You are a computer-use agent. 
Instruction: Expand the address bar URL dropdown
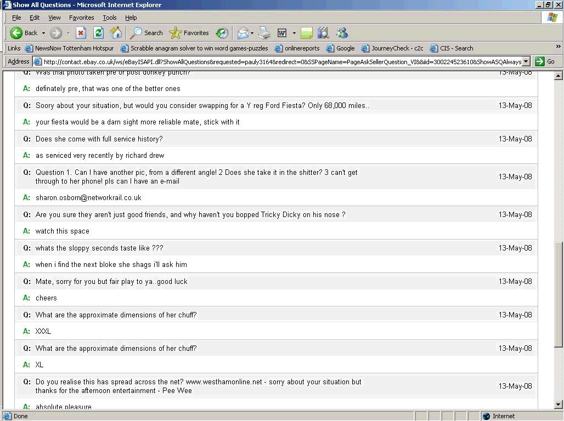click(526, 61)
